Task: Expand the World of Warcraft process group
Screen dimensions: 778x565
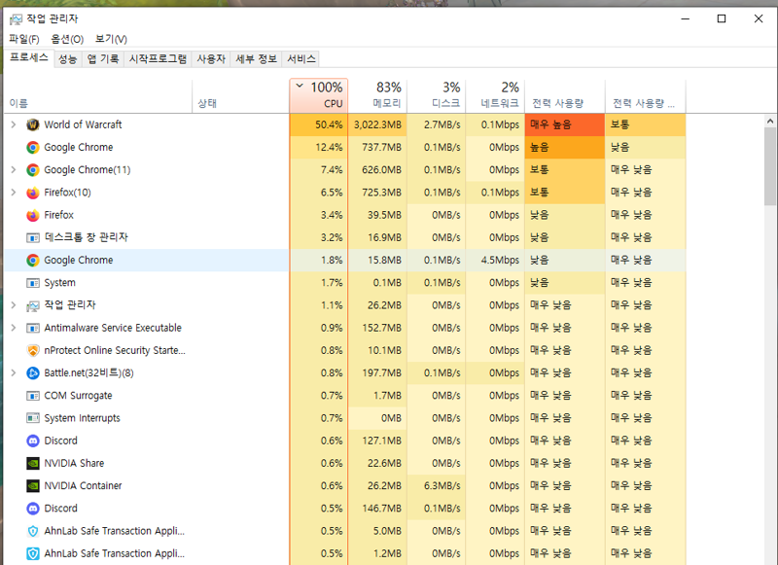Action: click(14, 124)
